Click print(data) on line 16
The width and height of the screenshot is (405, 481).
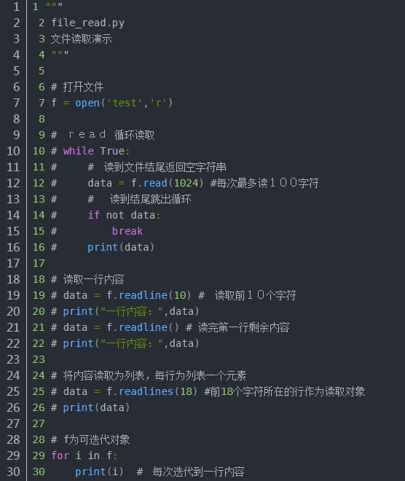click(x=121, y=247)
